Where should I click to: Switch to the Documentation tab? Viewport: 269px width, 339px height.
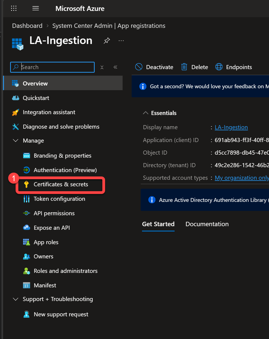click(x=207, y=224)
